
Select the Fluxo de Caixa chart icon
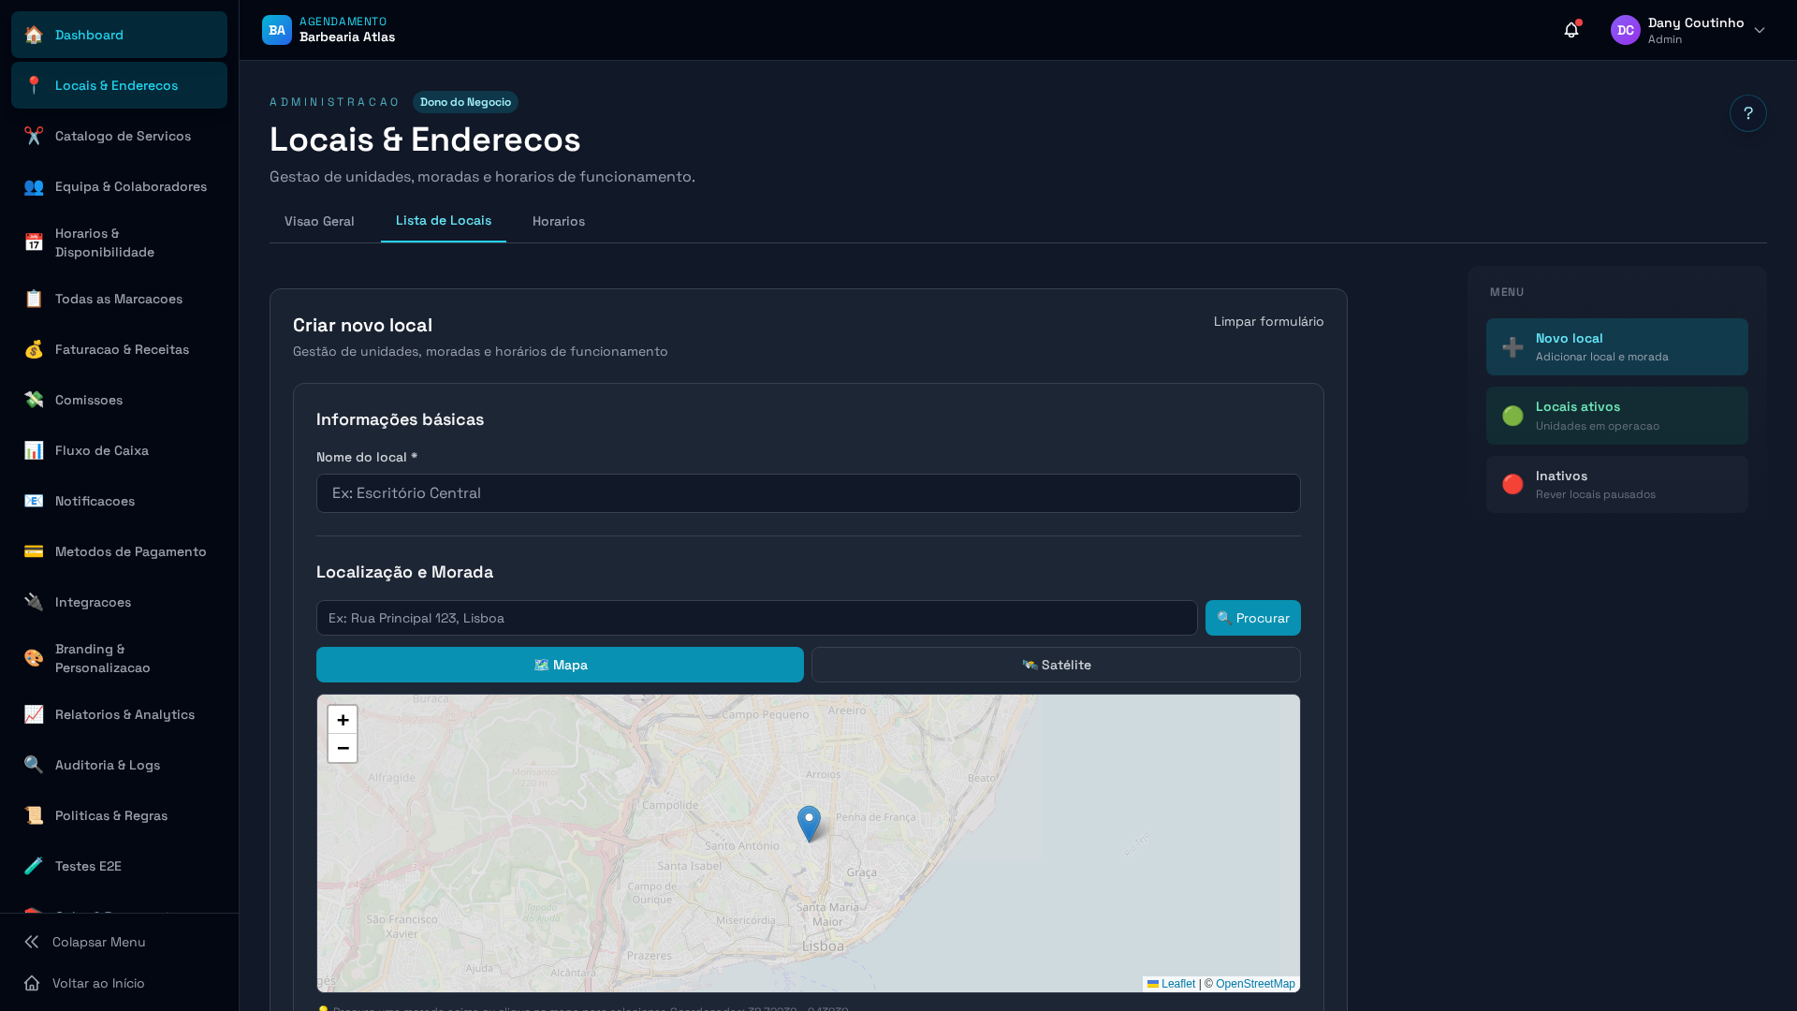34,450
